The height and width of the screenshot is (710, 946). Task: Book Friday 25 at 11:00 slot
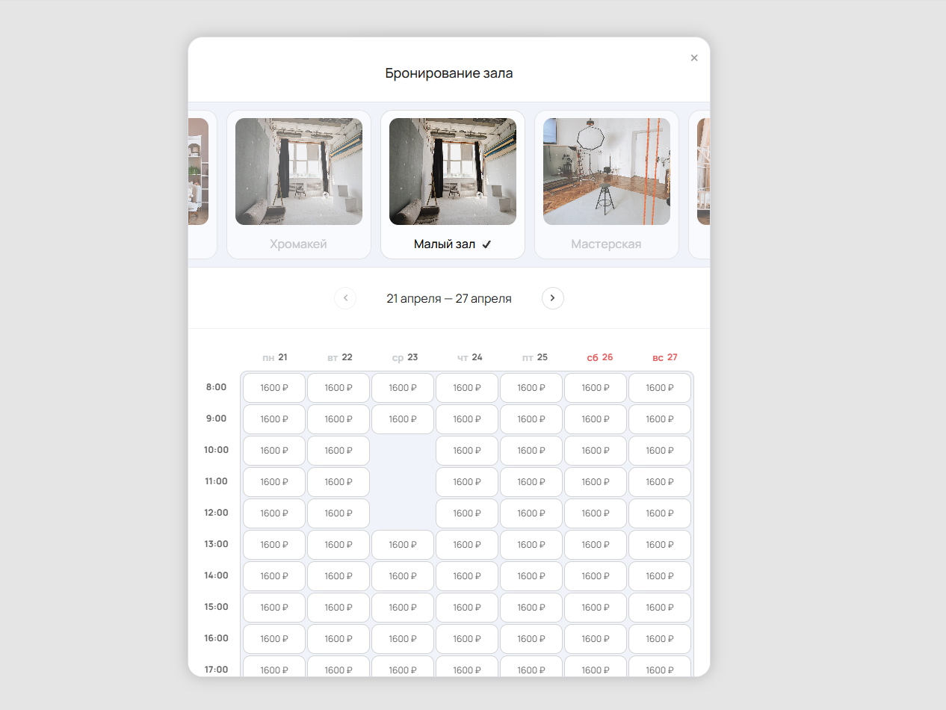[531, 482]
